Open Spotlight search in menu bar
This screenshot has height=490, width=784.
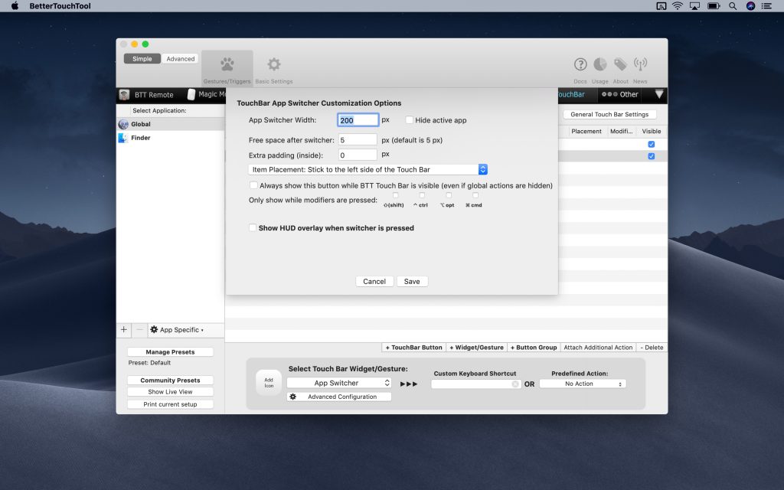point(733,6)
